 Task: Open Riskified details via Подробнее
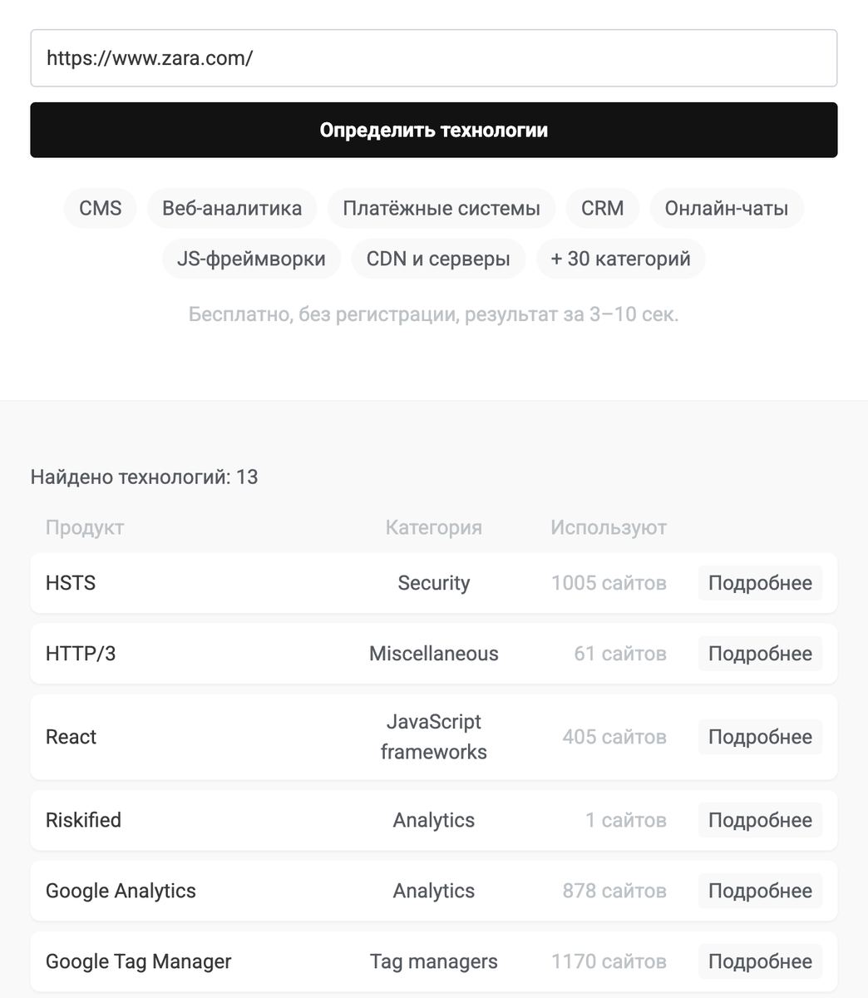tap(759, 820)
